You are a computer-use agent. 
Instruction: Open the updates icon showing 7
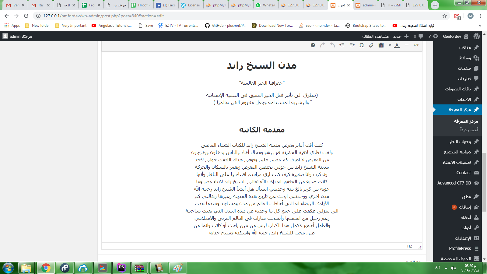pyautogui.click(x=433, y=36)
